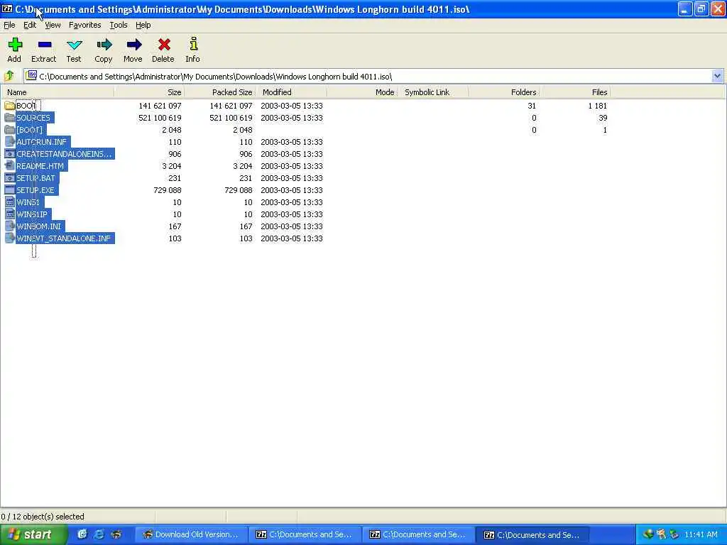Click the WIN51IP file icon

click(x=9, y=214)
